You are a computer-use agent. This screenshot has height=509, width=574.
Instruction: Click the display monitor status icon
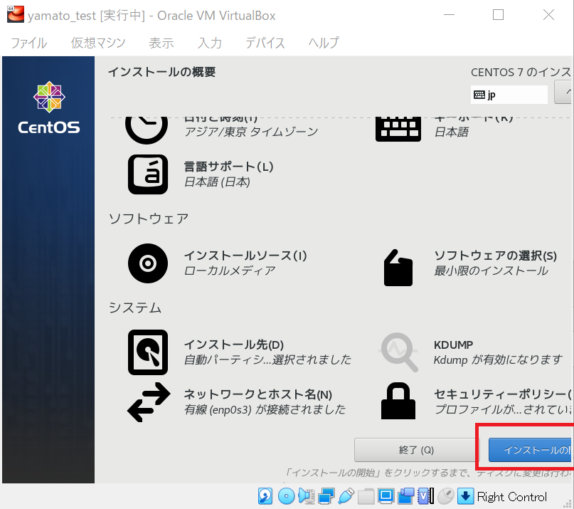tap(386, 496)
